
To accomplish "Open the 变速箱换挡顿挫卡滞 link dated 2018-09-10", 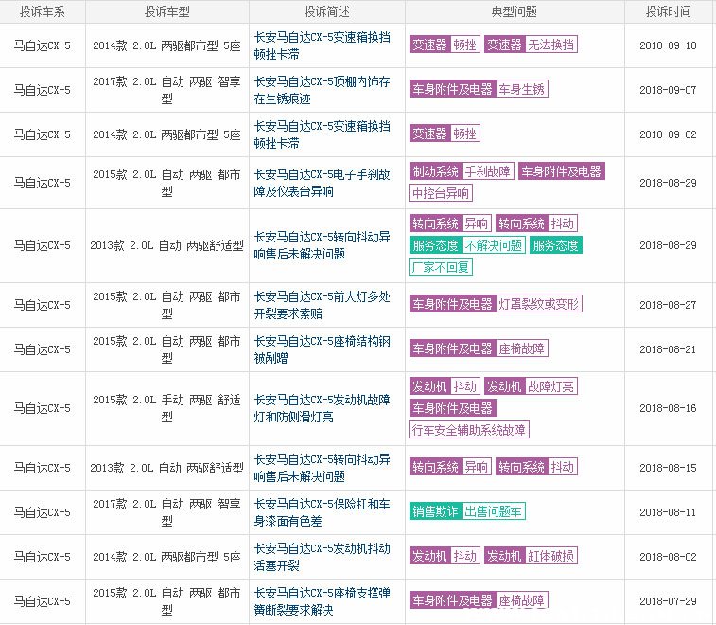I will click(322, 45).
